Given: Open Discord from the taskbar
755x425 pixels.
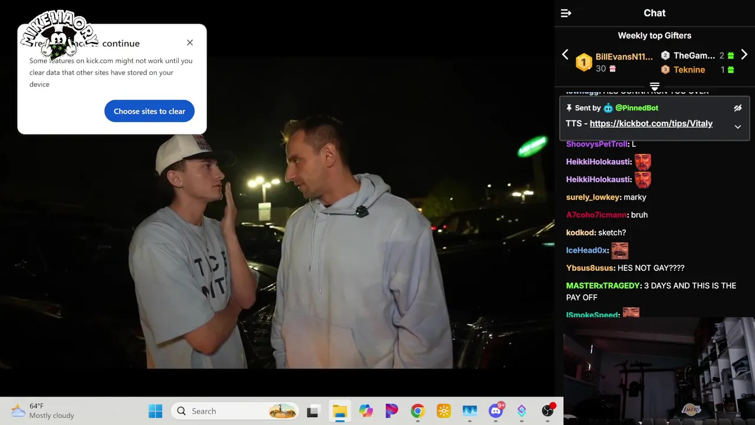Looking at the screenshot, I should (496, 411).
